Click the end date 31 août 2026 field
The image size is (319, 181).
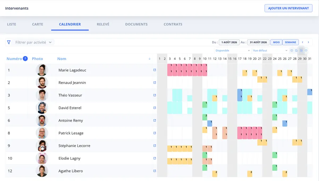(258, 42)
